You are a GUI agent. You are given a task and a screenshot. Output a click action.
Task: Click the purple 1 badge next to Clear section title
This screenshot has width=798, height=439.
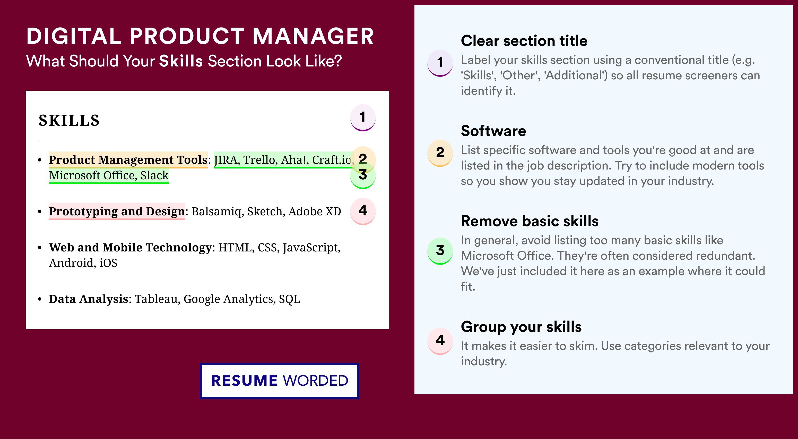(x=440, y=63)
